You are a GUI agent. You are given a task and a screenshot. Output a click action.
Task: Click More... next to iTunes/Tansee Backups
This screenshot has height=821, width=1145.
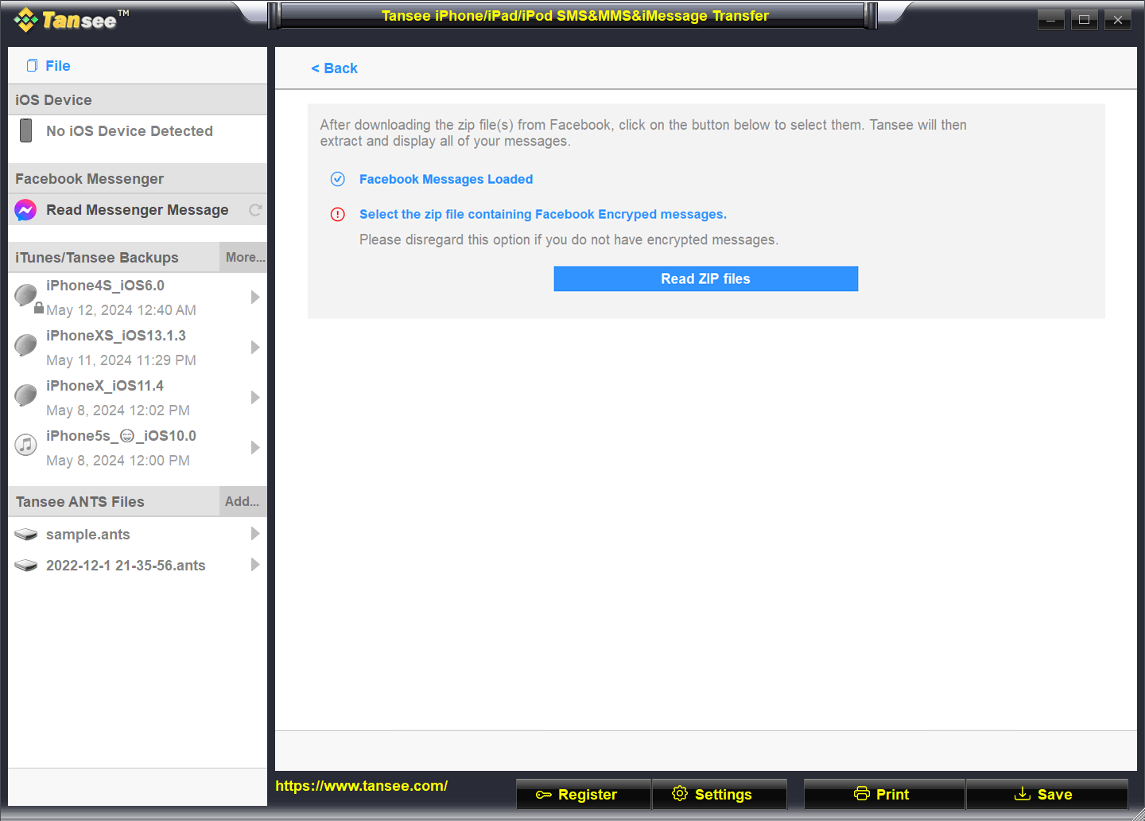pos(245,257)
